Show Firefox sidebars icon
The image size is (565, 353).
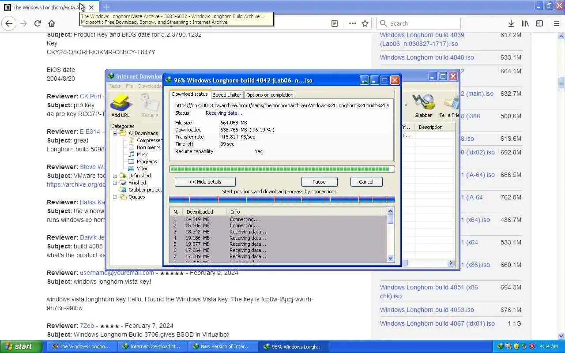point(539,23)
